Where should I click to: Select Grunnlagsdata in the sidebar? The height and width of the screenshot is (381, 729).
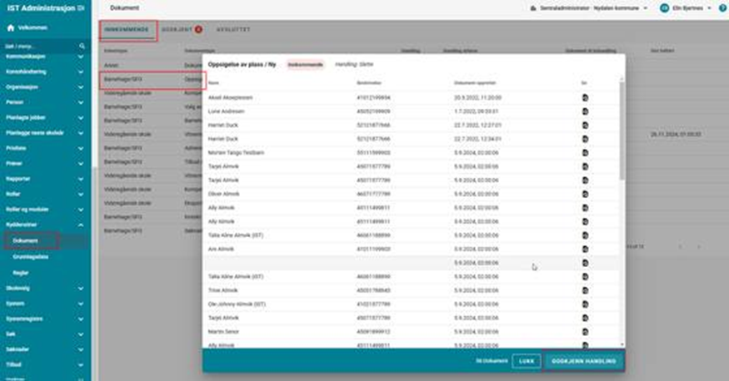[x=29, y=256]
